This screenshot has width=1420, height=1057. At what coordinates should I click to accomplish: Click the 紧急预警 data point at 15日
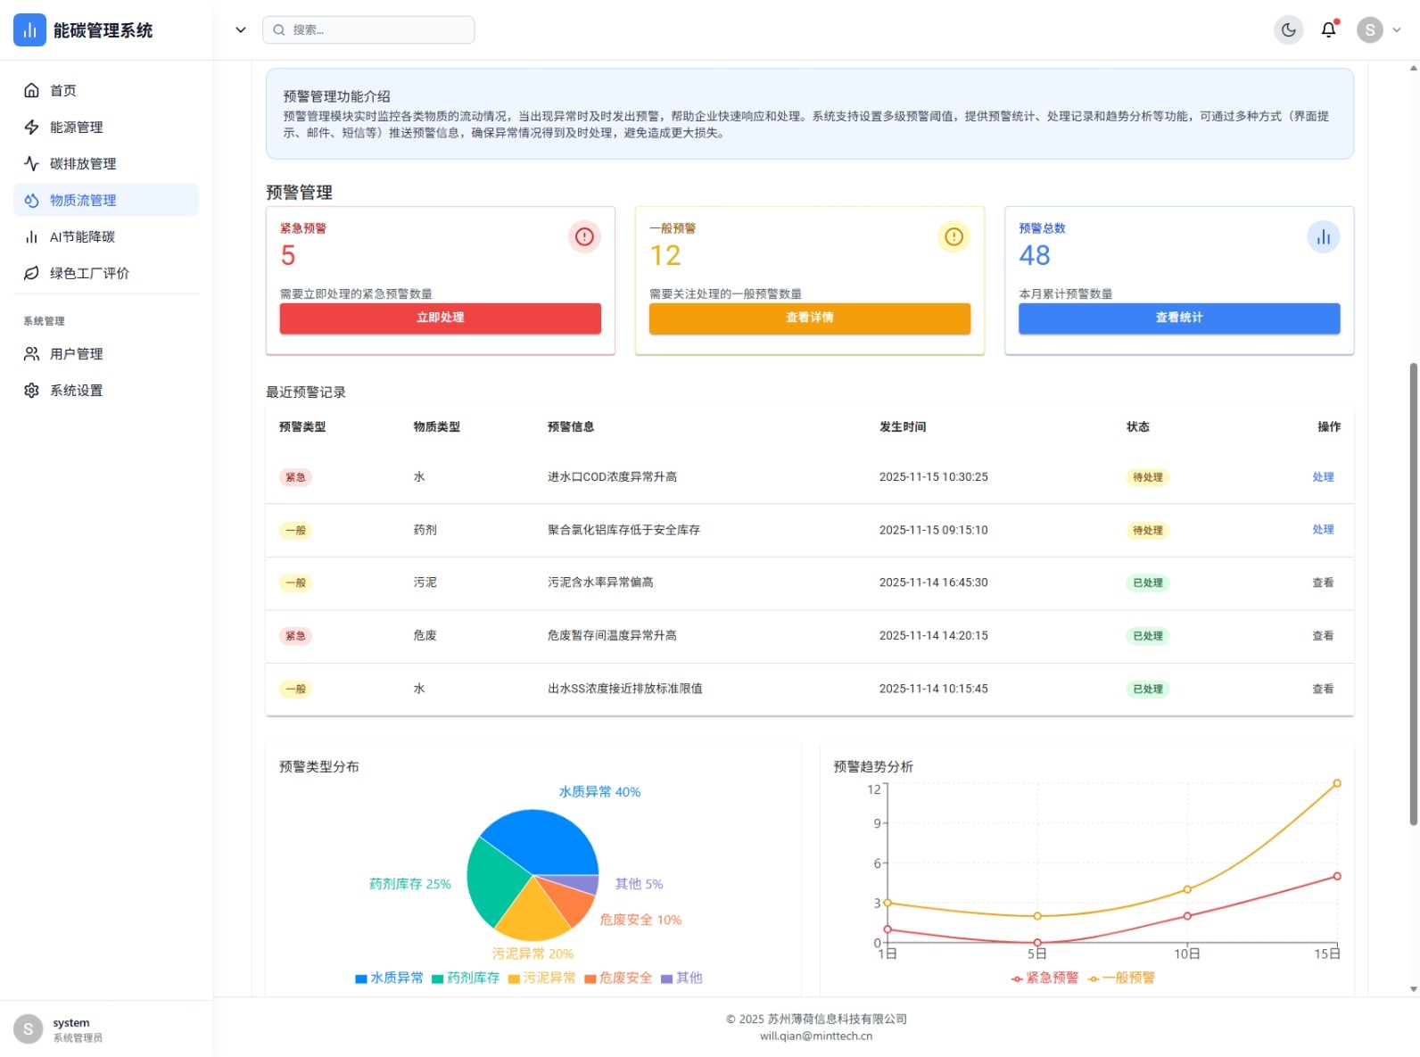pos(1337,876)
